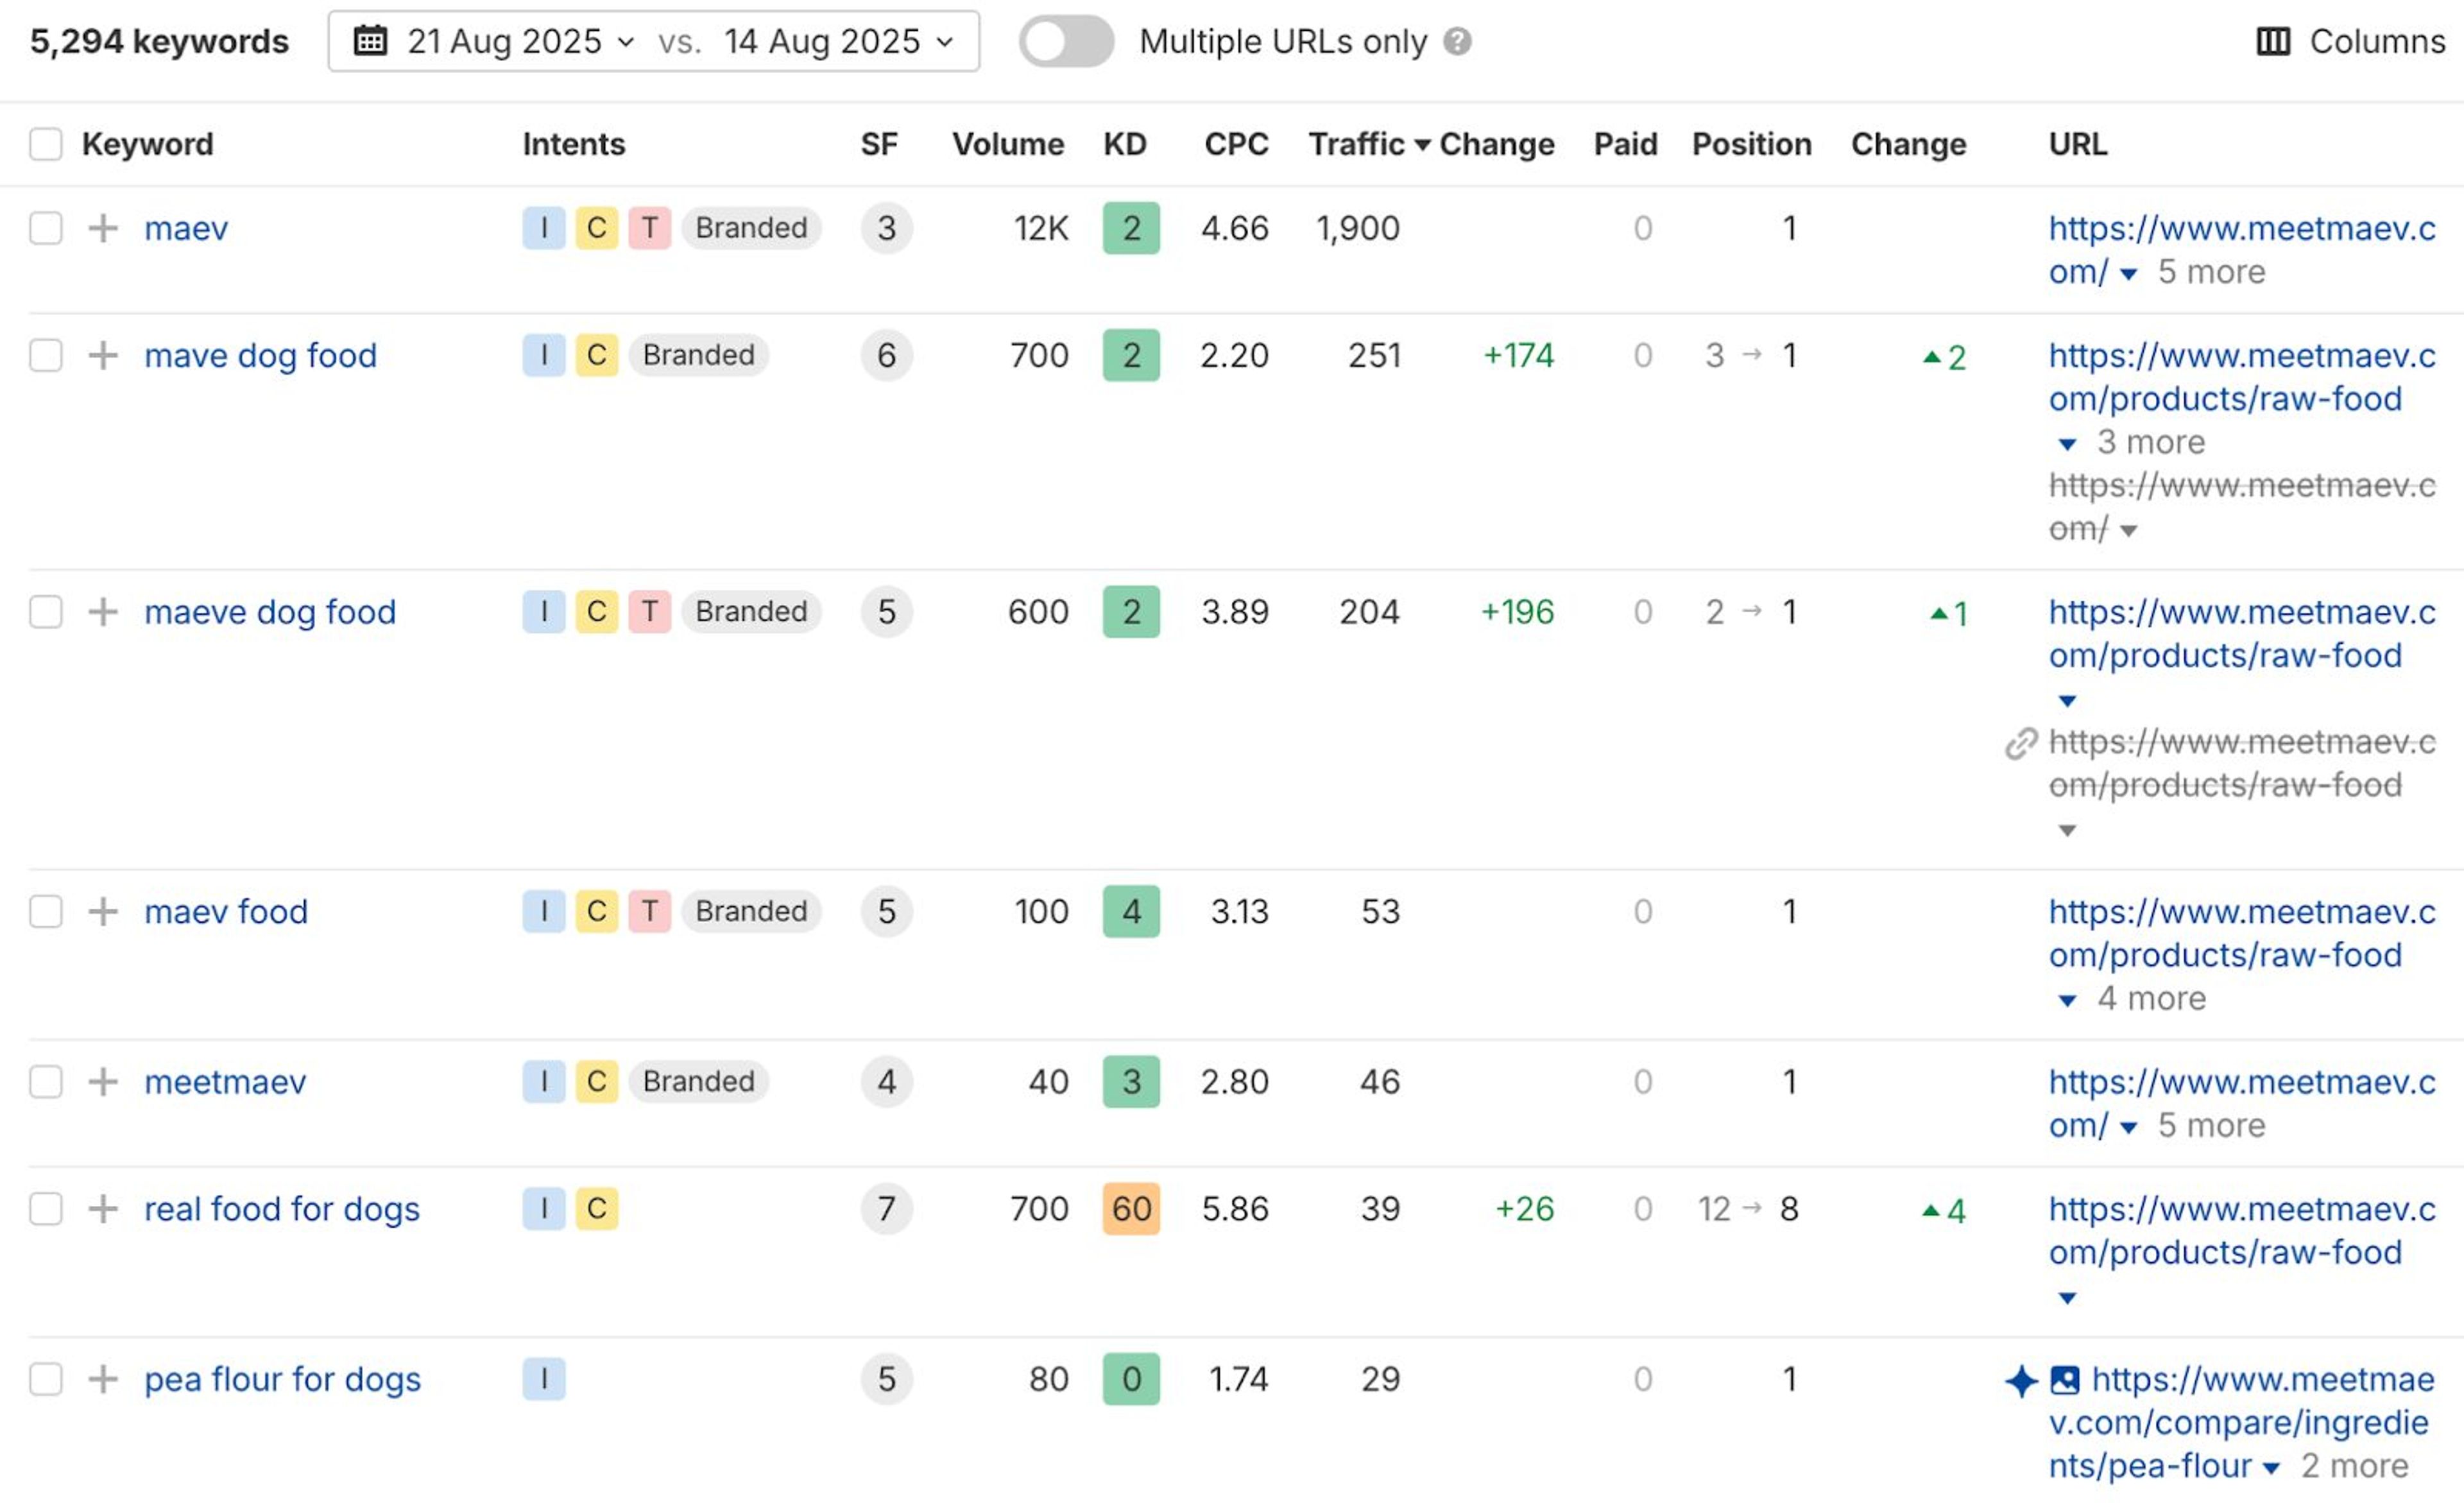Click the link chain icon in maeve dog food row
Viewport: 2464px width, 1503px height.
click(2021, 744)
